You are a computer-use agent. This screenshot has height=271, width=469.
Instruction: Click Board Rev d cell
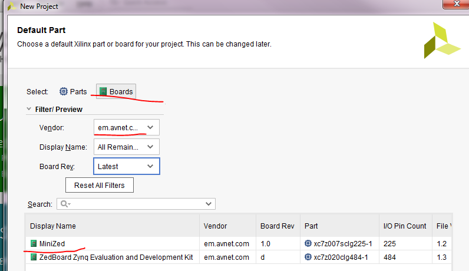(278, 257)
